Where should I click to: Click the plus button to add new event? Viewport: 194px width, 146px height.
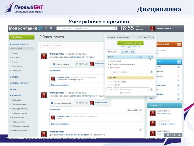tap(151, 89)
